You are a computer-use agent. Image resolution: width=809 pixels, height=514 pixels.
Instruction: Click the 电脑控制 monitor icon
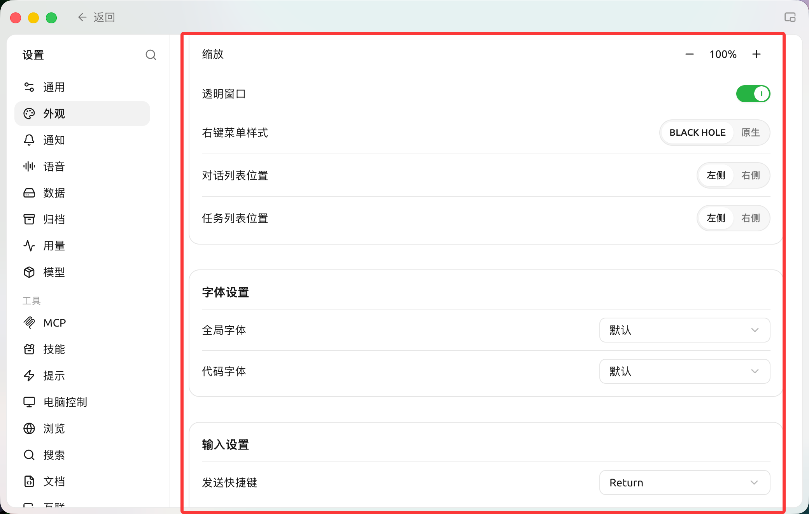(29, 402)
